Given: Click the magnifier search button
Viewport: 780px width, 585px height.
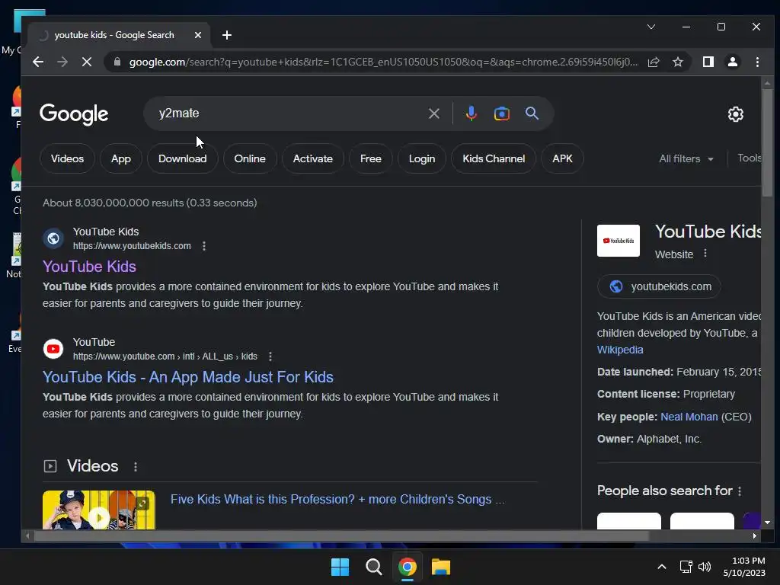Looking at the screenshot, I should pyautogui.click(x=532, y=113).
